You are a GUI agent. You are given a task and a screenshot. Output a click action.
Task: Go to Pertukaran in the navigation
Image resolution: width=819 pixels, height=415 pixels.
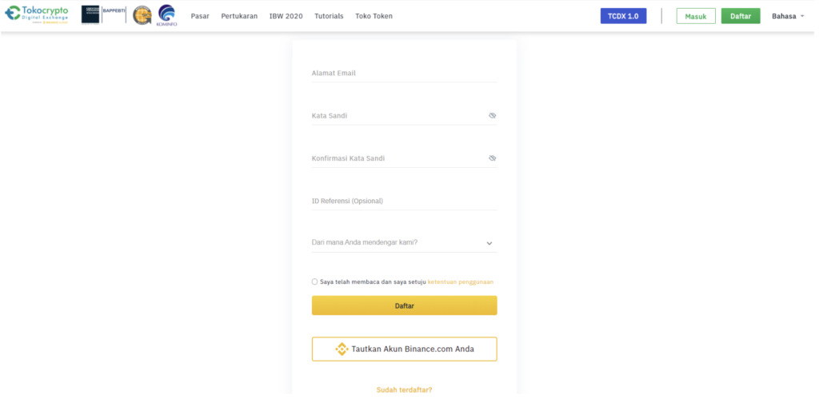[x=239, y=16]
